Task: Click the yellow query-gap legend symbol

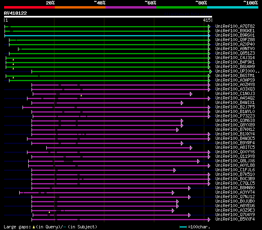Action: click(34, 227)
